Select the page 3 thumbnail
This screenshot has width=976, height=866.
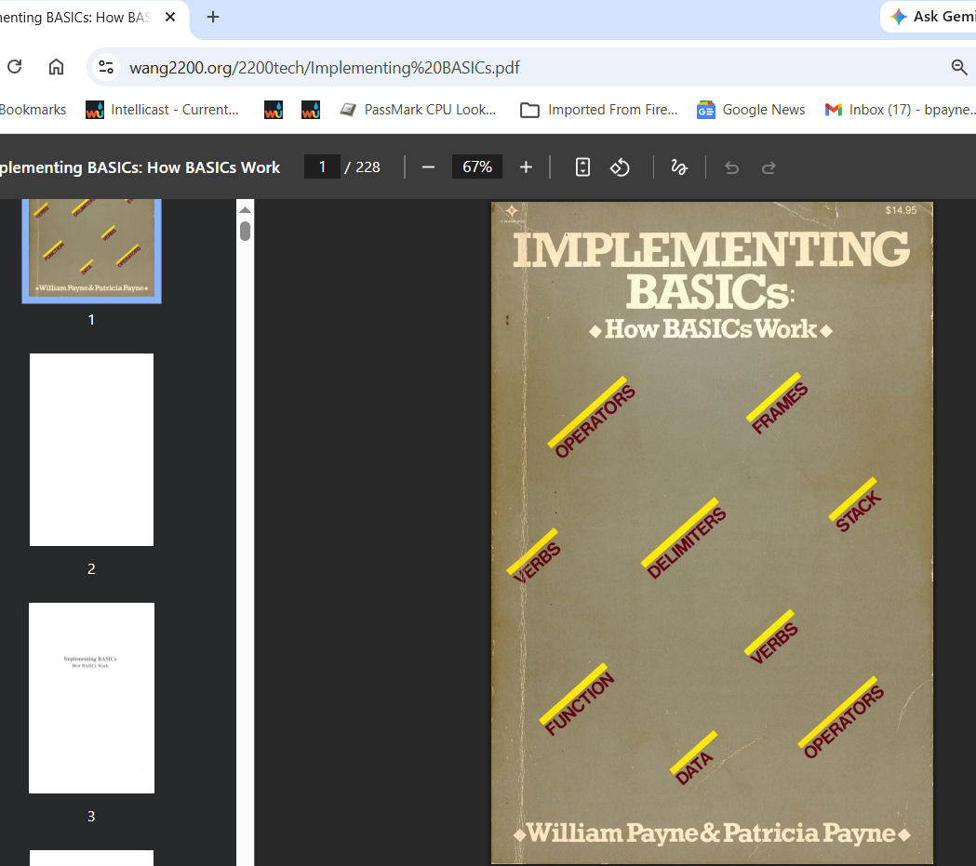pos(91,698)
